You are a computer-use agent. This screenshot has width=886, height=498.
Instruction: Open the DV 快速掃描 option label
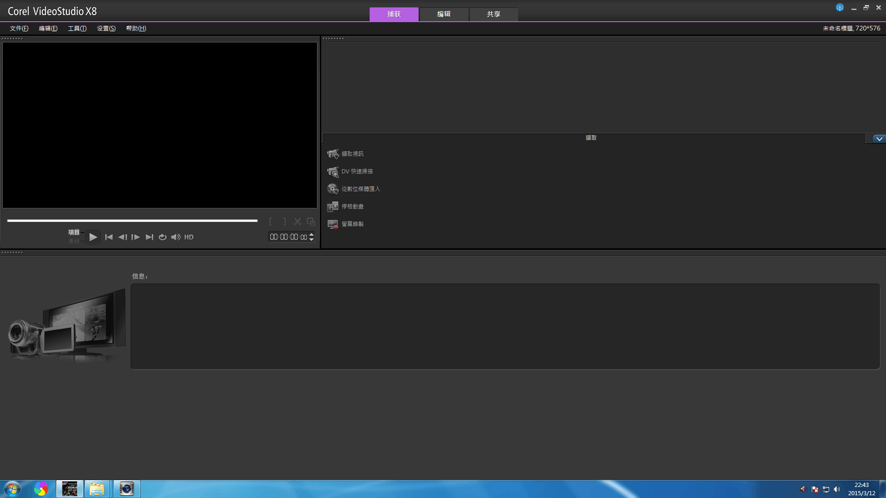click(357, 172)
